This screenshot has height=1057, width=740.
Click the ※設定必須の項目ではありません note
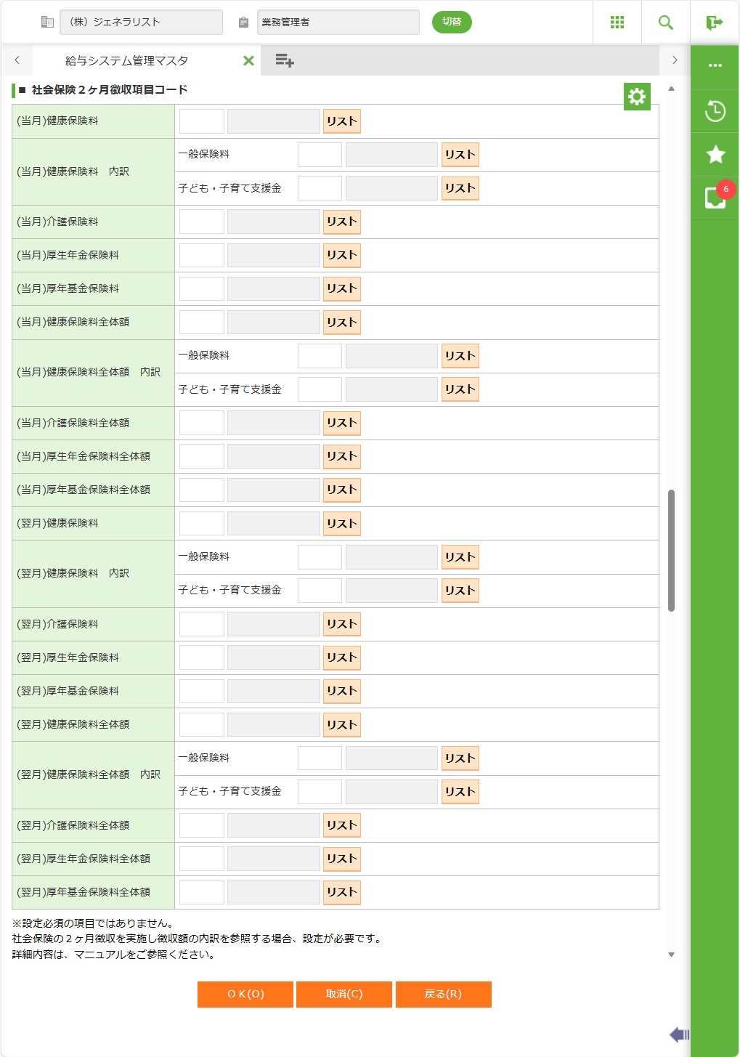click(93, 923)
